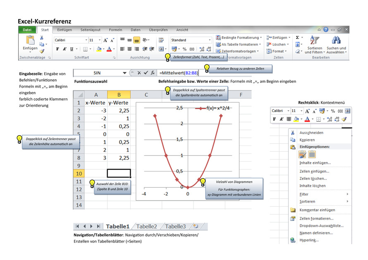Click the merge cells icon in the mini toolbar
The image size is (368, 260).
[348, 111]
